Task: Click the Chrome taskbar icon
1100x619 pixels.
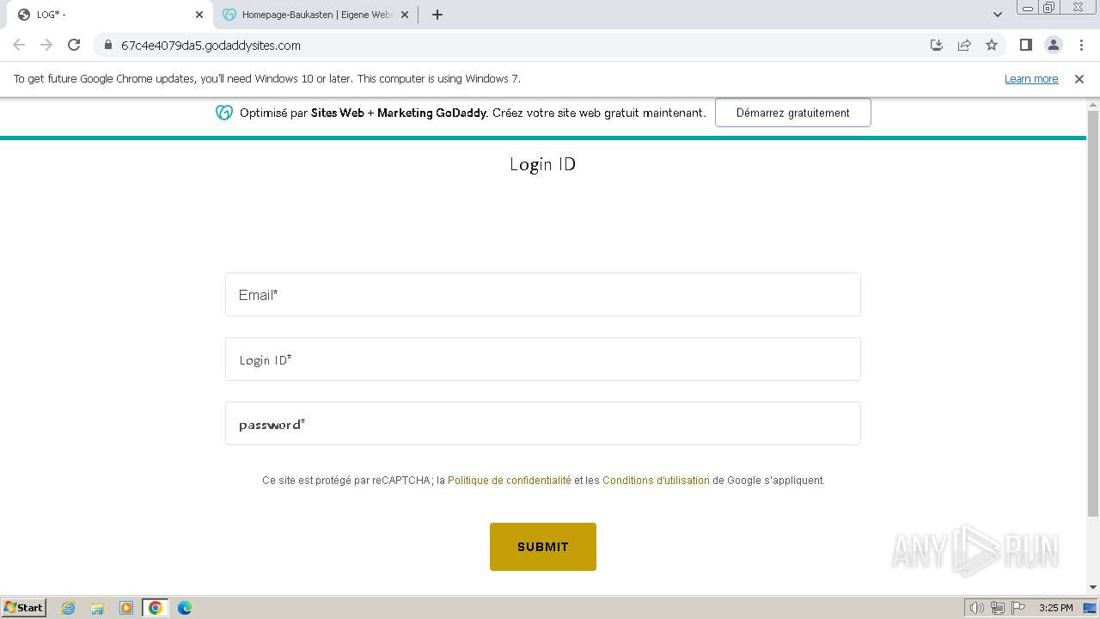Action: [156, 608]
